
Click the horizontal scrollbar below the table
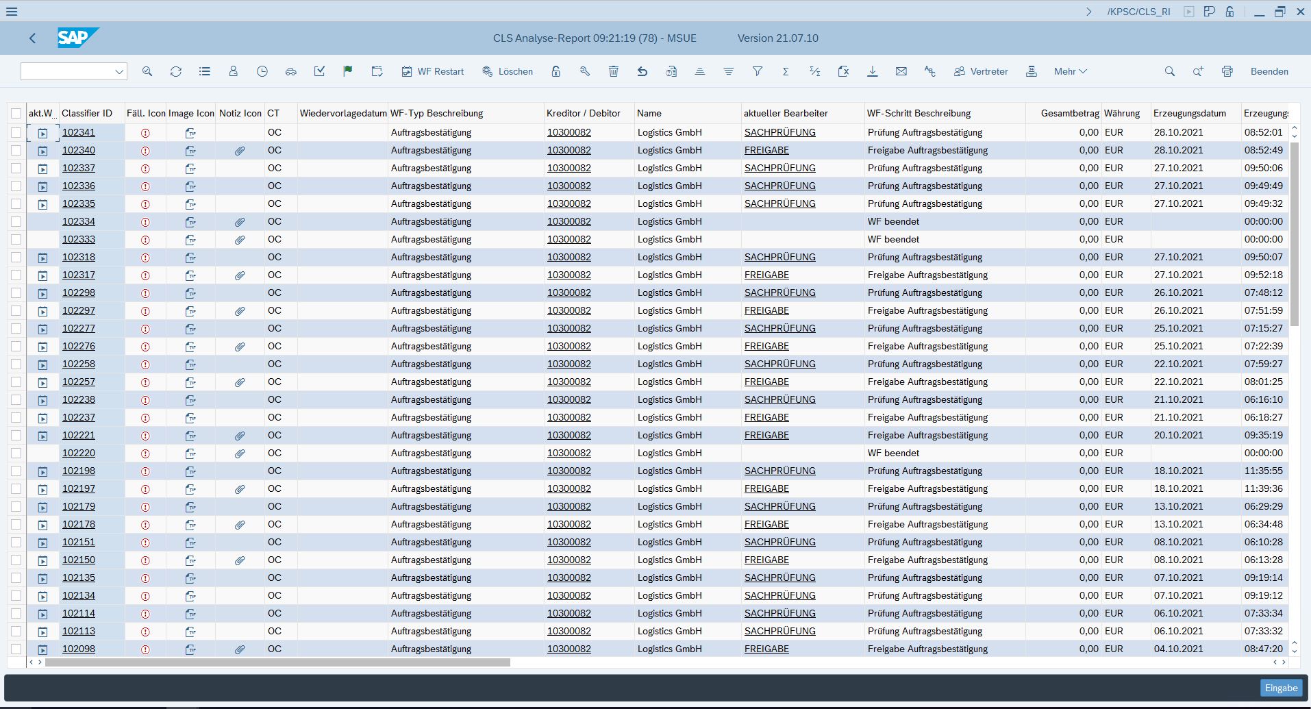pos(277,662)
